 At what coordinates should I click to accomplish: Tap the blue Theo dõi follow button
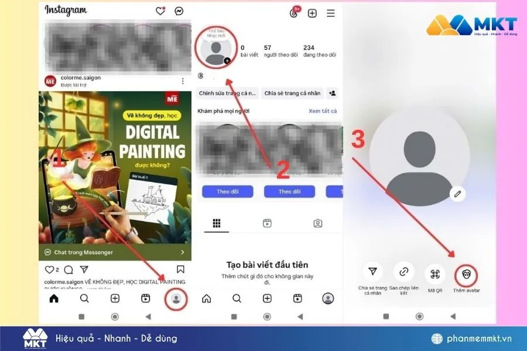pyautogui.click(x=227, y=191)
